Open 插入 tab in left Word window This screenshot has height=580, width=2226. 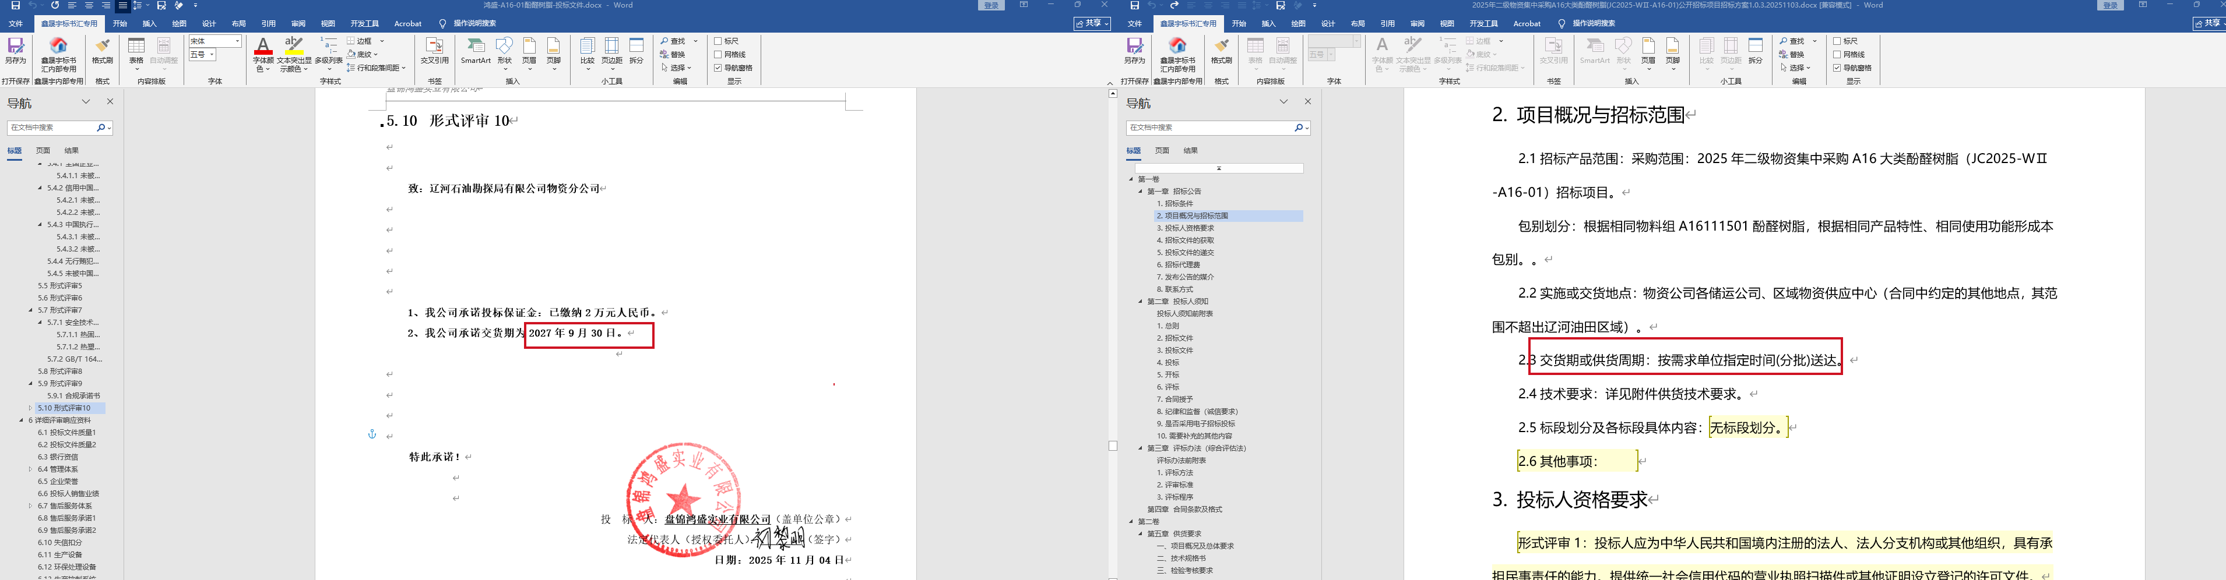149,23
